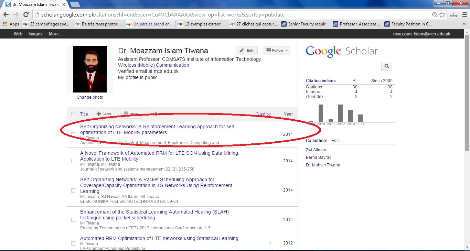Click Edit... next to Co-authors
The image size is (470, 251).
(x=337, y=141)
